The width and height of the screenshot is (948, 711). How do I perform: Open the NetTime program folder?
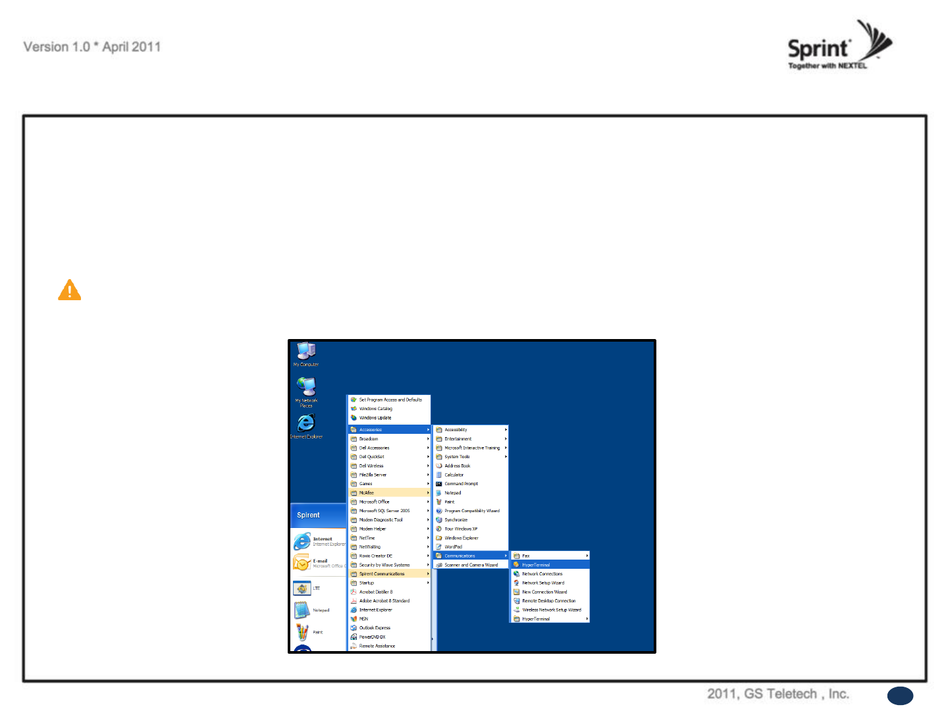tap(390, 538)
